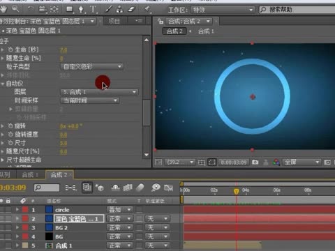Click the hide shy layers icon

pyautogui.click(x=116, y=188)
